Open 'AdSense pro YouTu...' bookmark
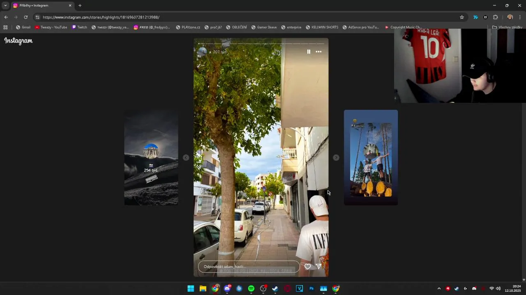526x295 pixels. tap(361, 27)
